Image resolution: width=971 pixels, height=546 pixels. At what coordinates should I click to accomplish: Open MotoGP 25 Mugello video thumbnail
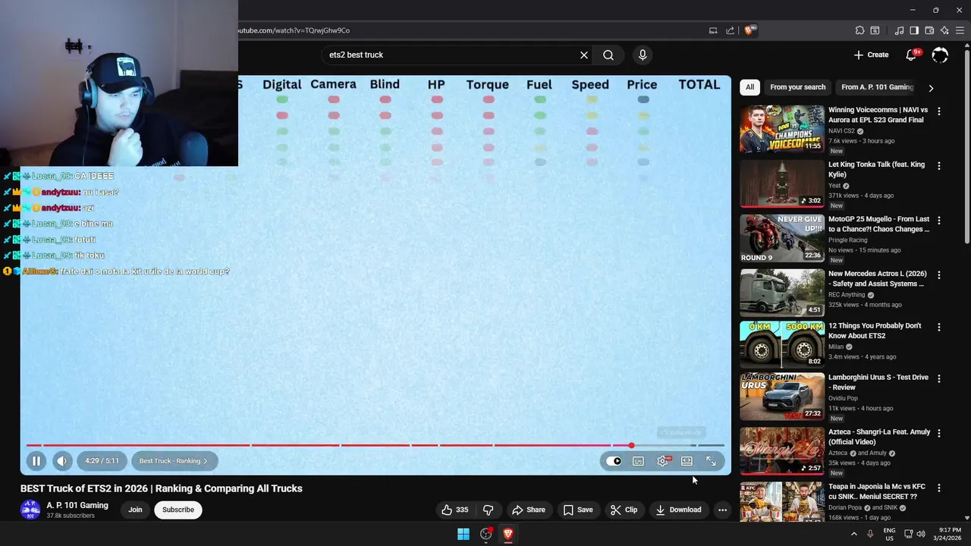782,238
